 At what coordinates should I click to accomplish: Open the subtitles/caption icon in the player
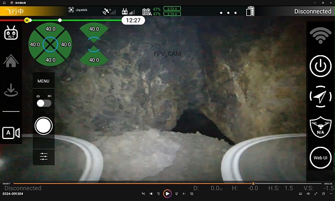[x=300, y=194]
